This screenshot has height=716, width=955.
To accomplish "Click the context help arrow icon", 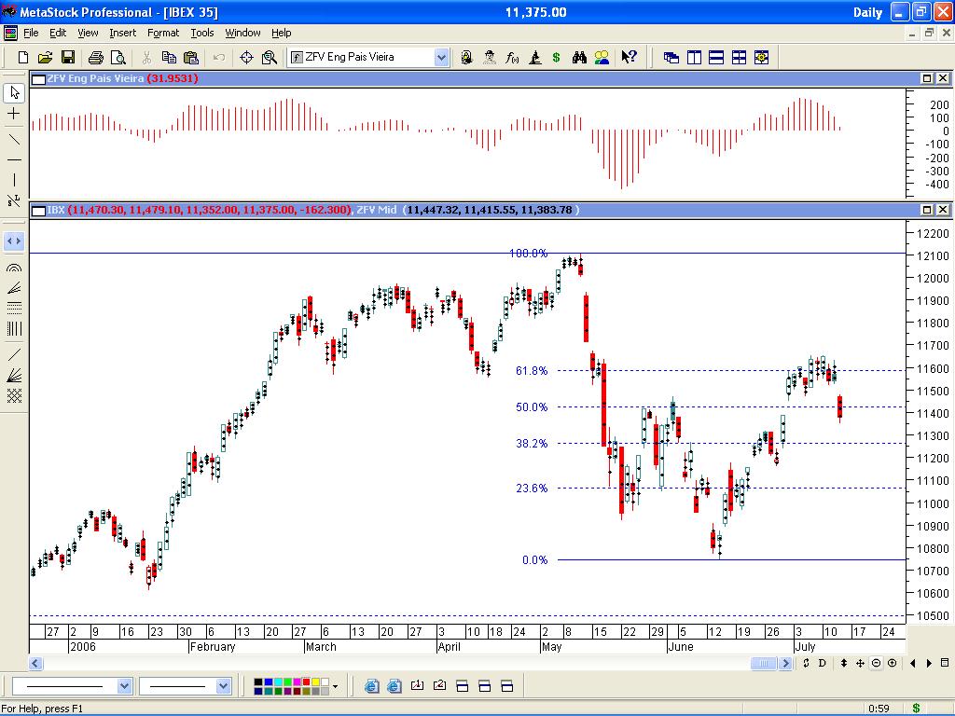I will [x=629, y=57].
